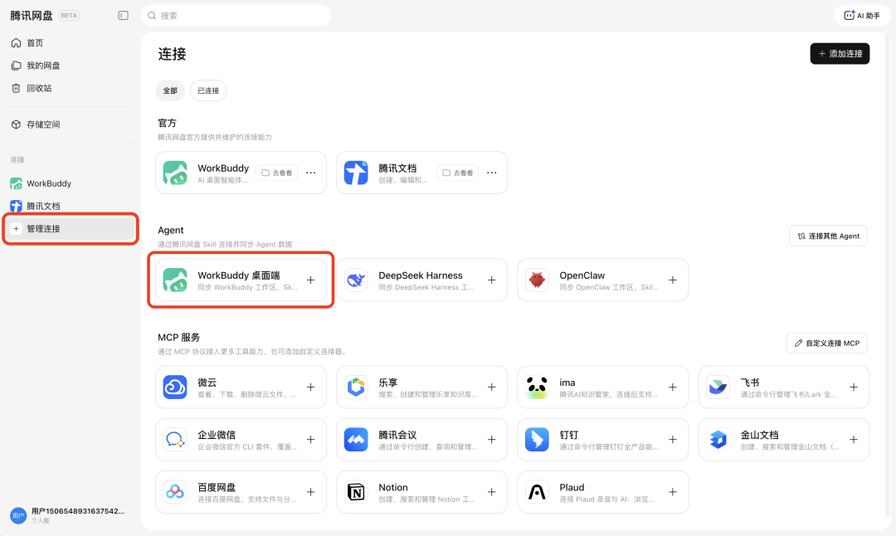The image size is (896, 536).
Task: Click the Notion logo icon
Action: click(x=356, y=492)
